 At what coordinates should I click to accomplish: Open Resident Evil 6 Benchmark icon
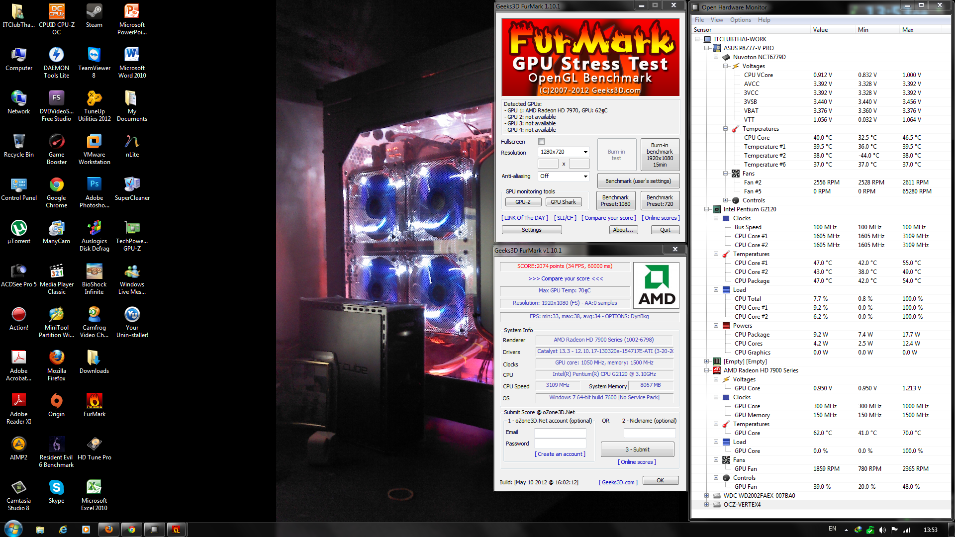(56, 445)
